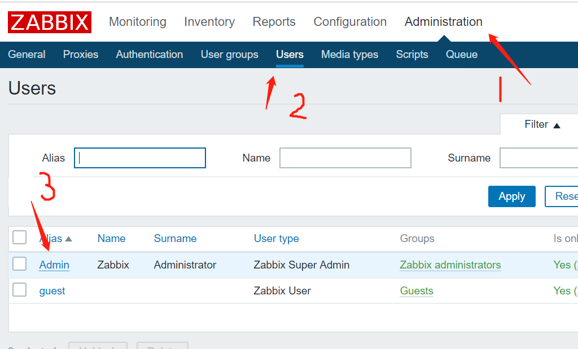
Task: Sort the table by Name column
Action: click(x=111, y=239)
